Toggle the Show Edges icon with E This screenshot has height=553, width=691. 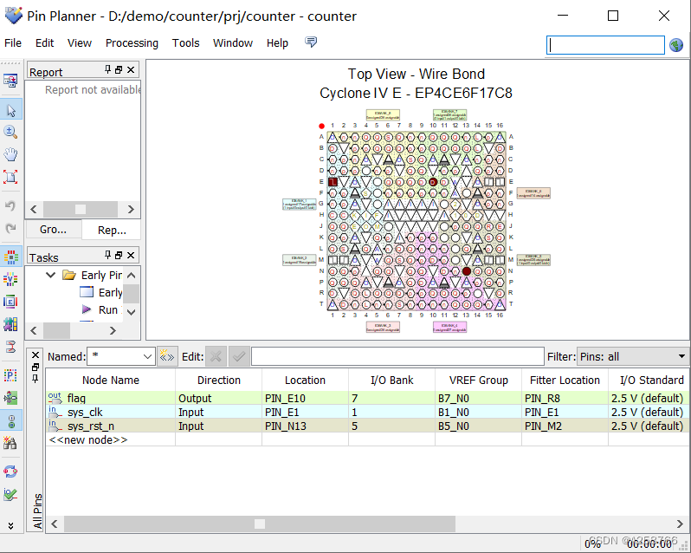10,302
